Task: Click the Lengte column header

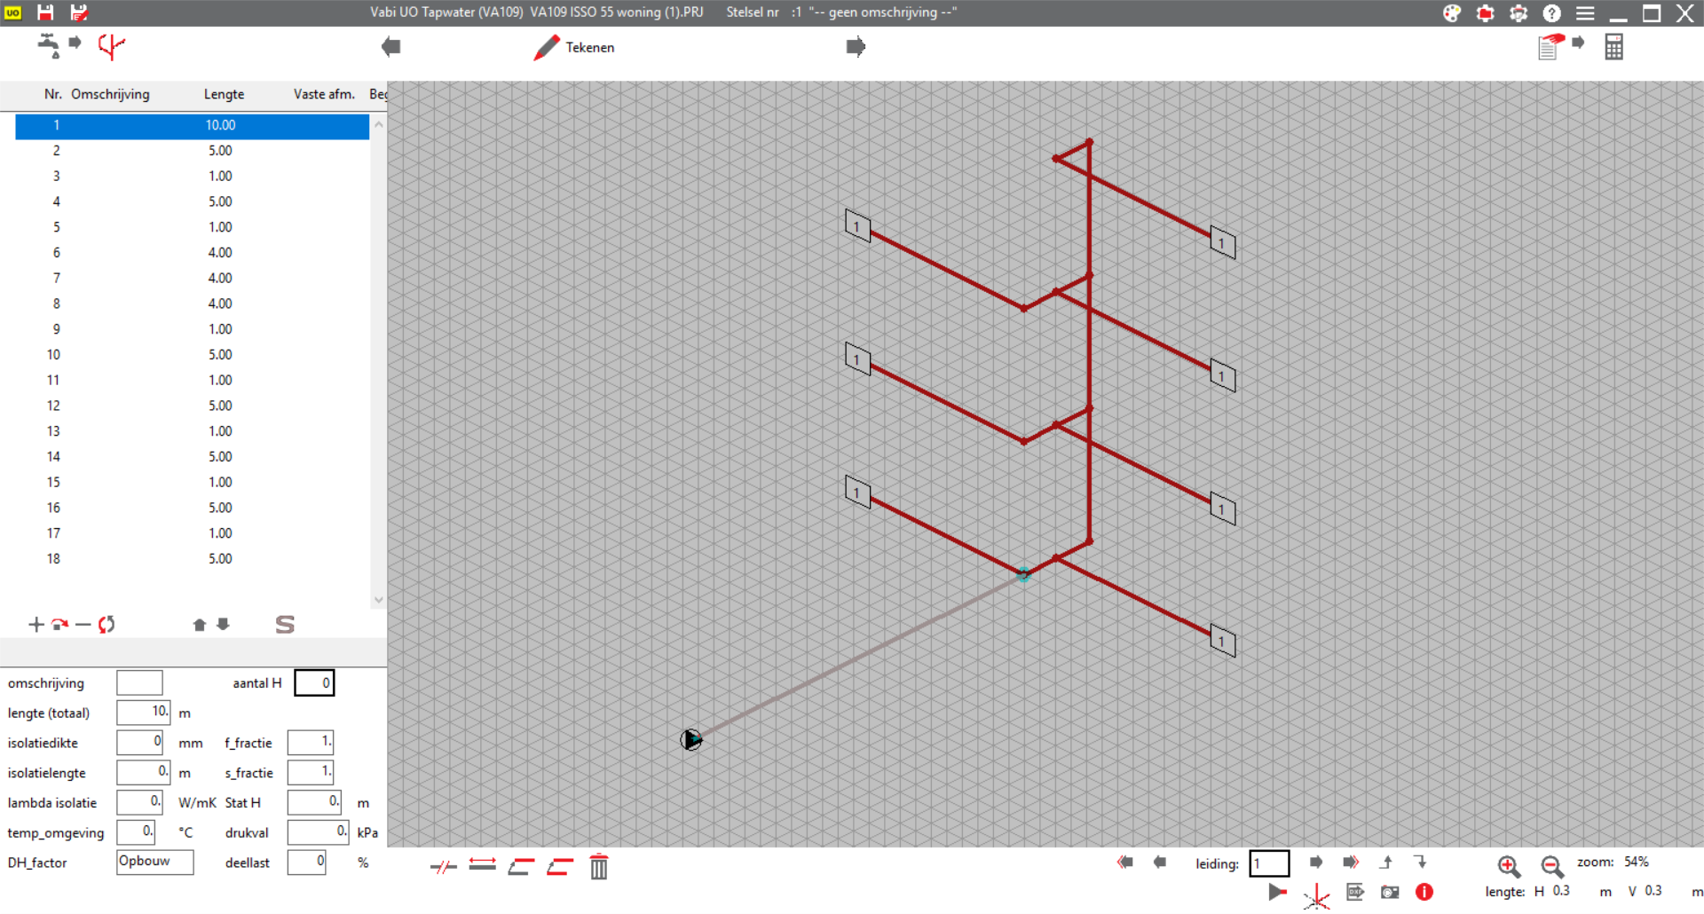Action: coord(224,94)
